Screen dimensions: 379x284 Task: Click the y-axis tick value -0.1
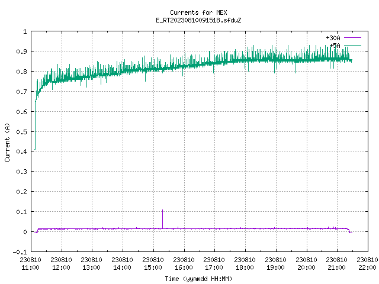click(x=20, y=252)
